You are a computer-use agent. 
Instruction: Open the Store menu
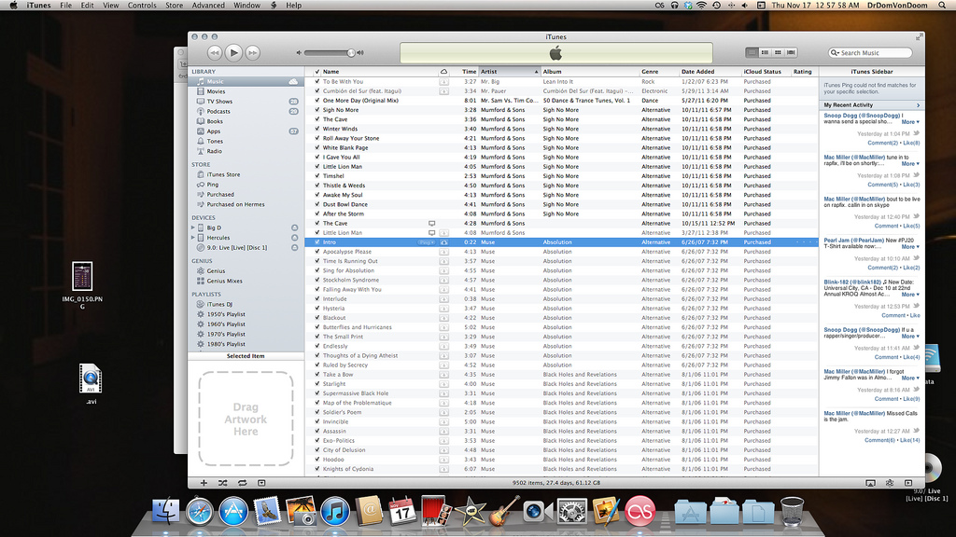(175, 6)
